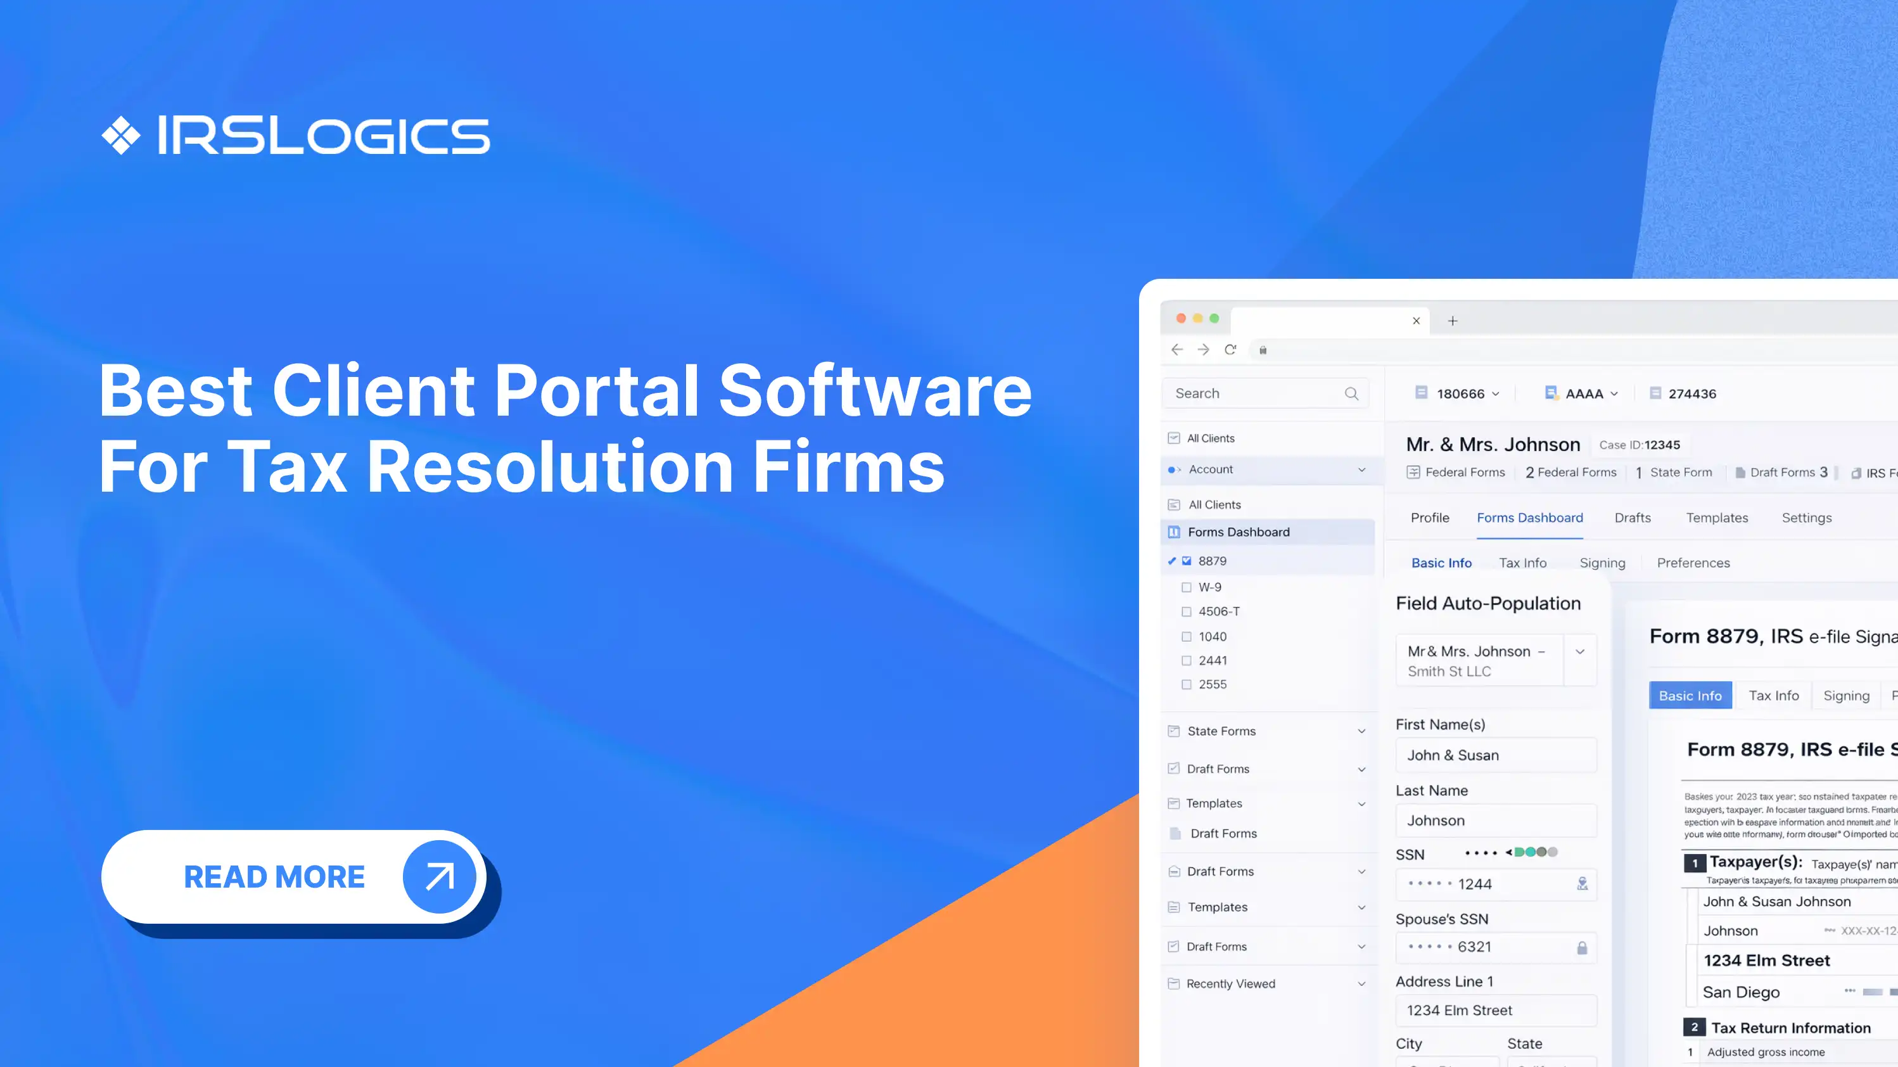The height and width of the screenshot is (1067, 1898).
Task: Click the READ MORE arrow circle icon
Action: 439,877
